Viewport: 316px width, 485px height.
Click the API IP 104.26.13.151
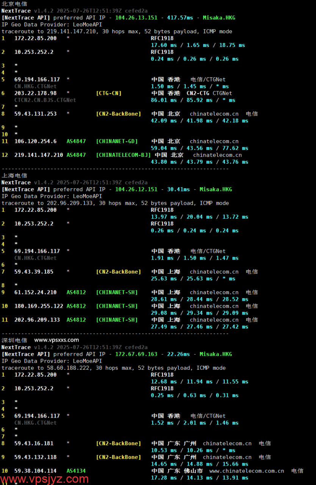(x=136, y=17)
